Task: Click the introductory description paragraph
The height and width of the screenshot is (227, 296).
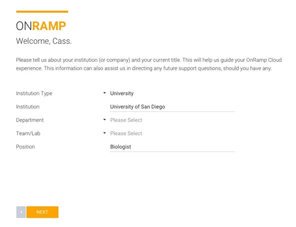Action: click(x=149, y=64)
